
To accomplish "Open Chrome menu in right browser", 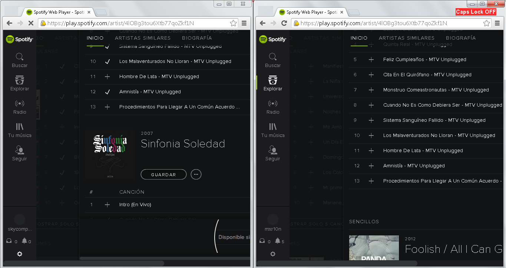I will [x=497, y=23].
